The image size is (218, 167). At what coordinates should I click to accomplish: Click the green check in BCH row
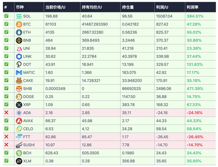(x=6, y=153)
